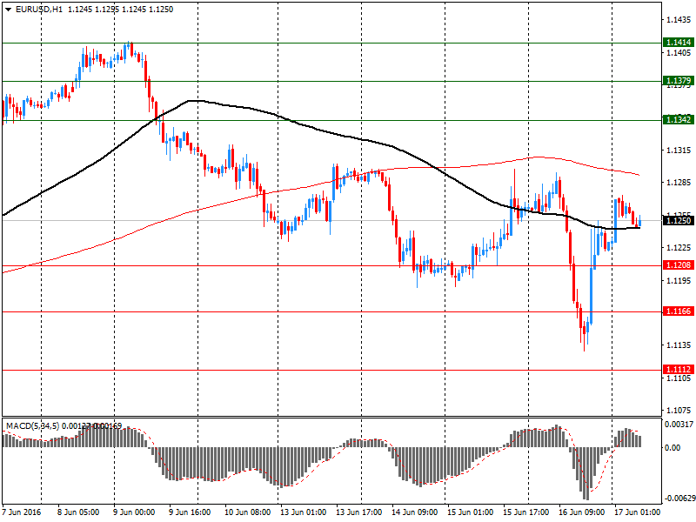Click the 8 Jun 05:00 time label
The image size is (696, 522).
coord(78,512)
